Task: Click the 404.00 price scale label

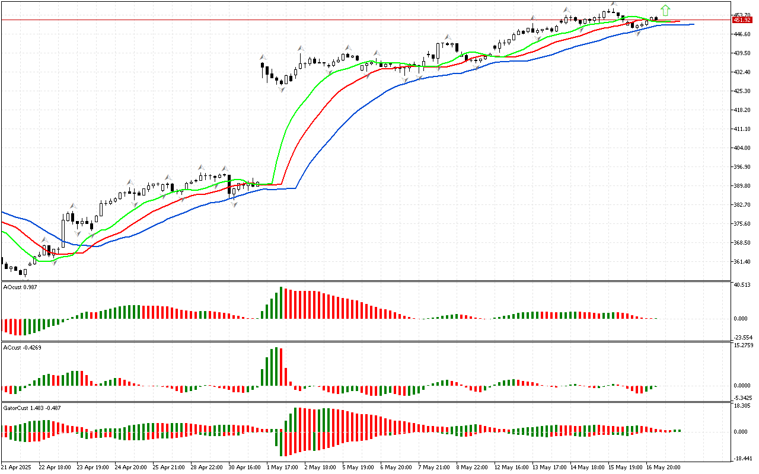Action: [742, 148]
